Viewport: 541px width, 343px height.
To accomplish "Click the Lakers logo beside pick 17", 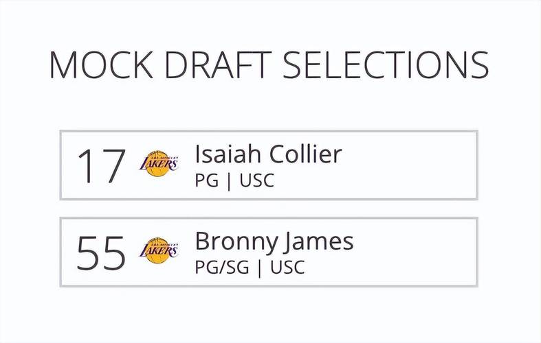I will [x=159, y=163].
